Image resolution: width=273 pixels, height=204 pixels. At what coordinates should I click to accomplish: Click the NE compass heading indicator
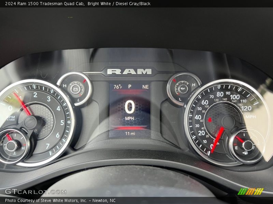click(x=145, y=87)
